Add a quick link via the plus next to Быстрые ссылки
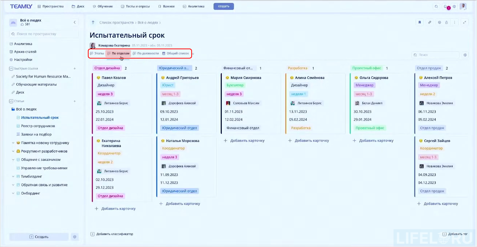477x247 pixels. 75,68
